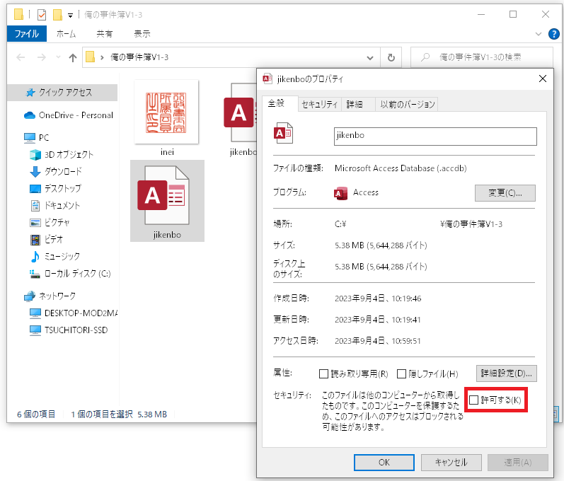
Task: Expand the address bar history dropdown
Action: 370,57
